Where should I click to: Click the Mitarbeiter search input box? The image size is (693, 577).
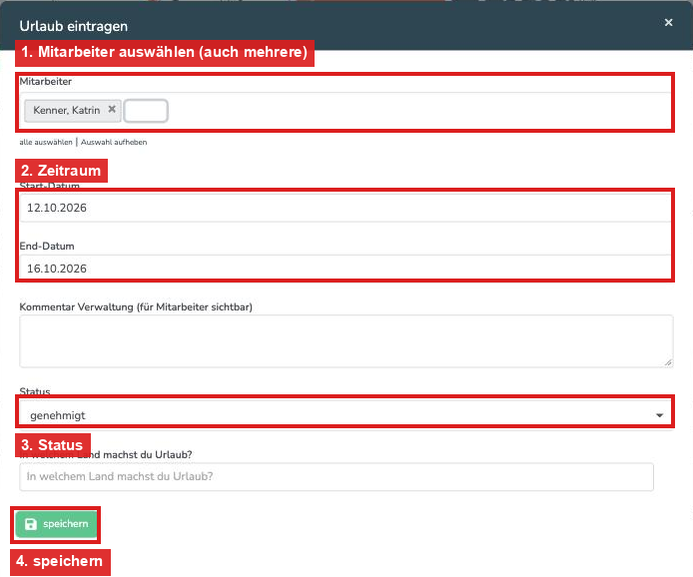(146, 111)
